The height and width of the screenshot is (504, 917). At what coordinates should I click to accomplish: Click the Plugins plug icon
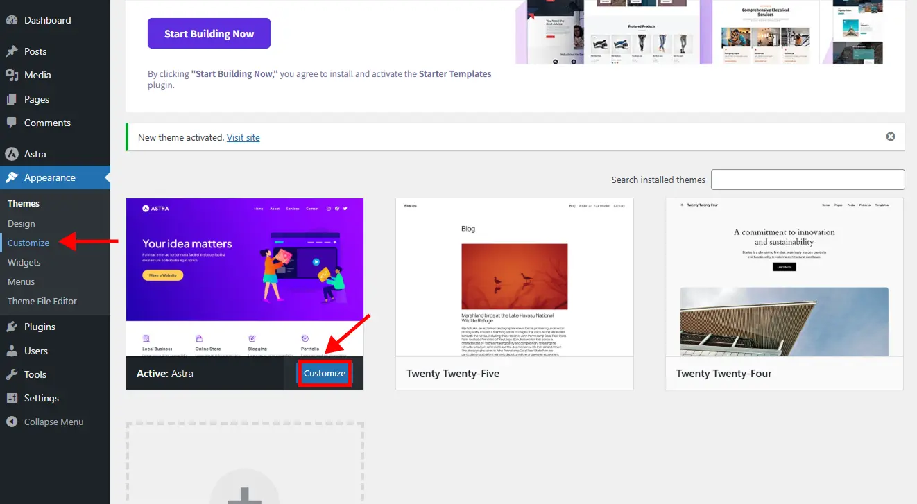[12, 327]
